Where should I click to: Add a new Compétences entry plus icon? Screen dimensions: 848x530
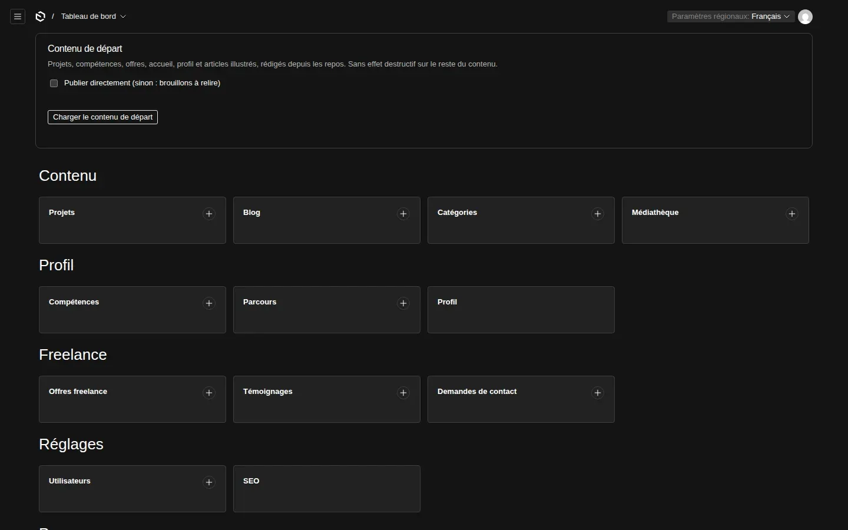[x=209, y=303]
